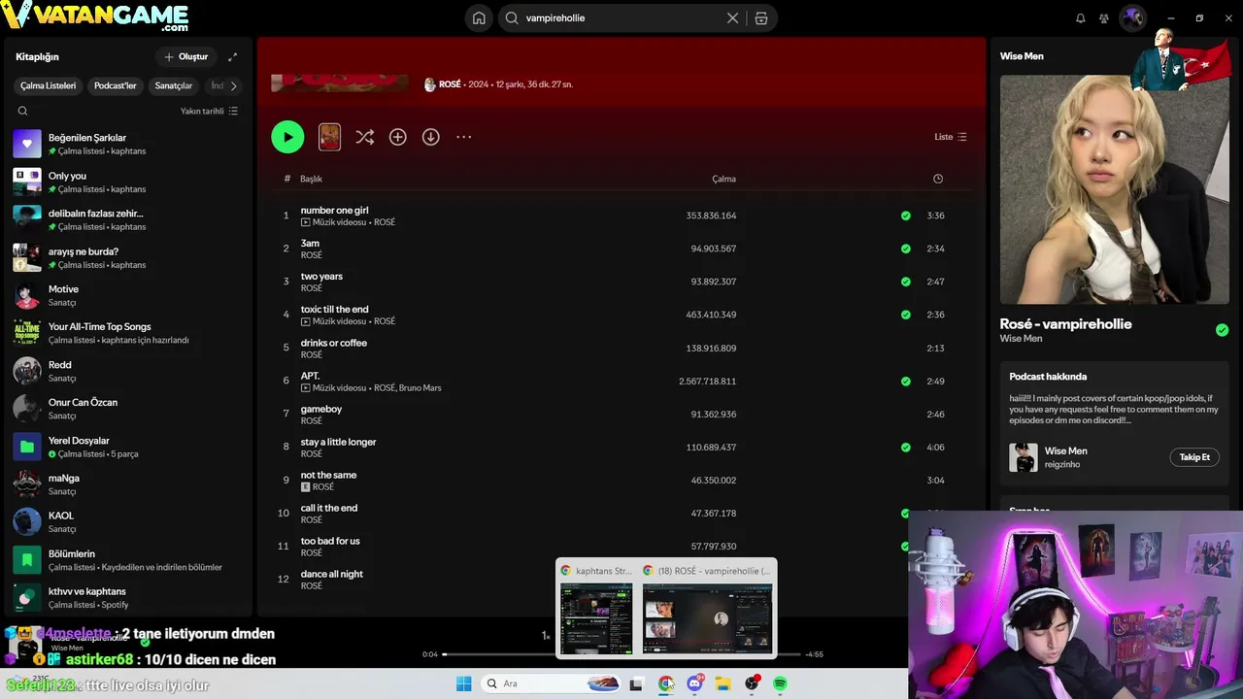The width and height of the screenshot is (1243, 699).
Task: Open OBS Studio from the taskbar
Action: click(x=753, y=683)
